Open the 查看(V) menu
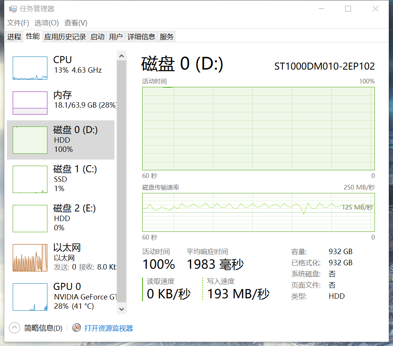Viewport: 393px width, 346px height. 76,23
